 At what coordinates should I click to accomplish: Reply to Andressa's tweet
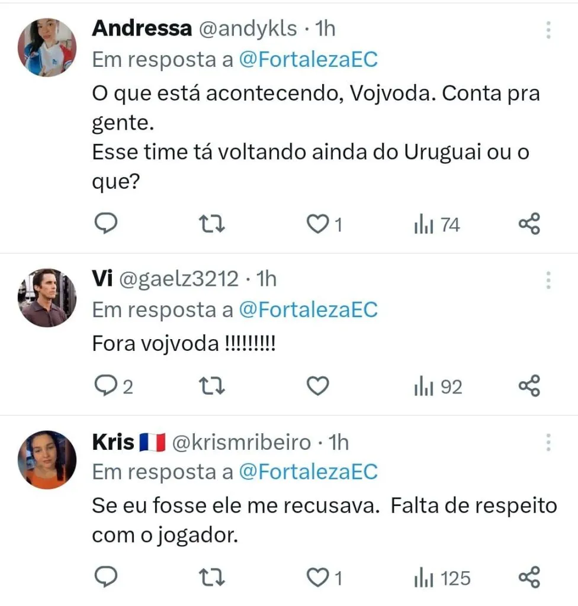coord(107,224)
